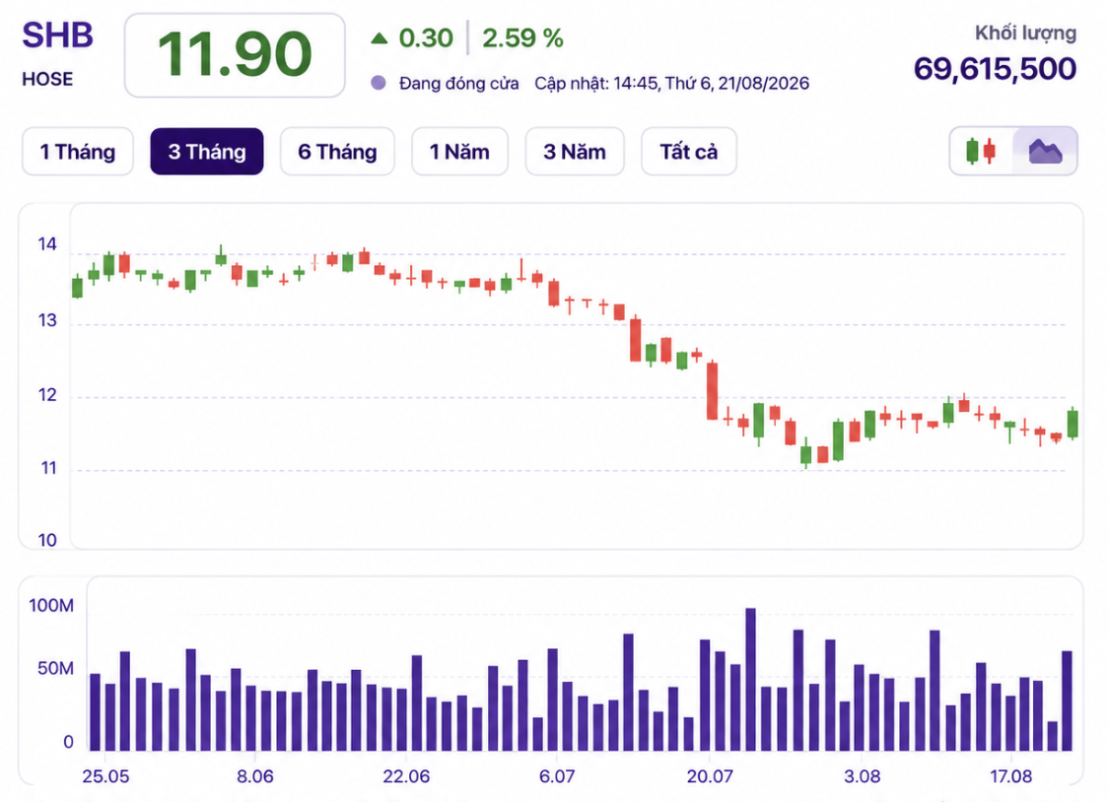
Task: Click the 50M volume axis label
Action: click(x=56, y=668)
